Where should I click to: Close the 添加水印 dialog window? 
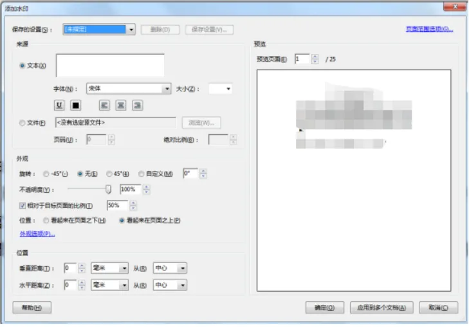tap(454, 6)
